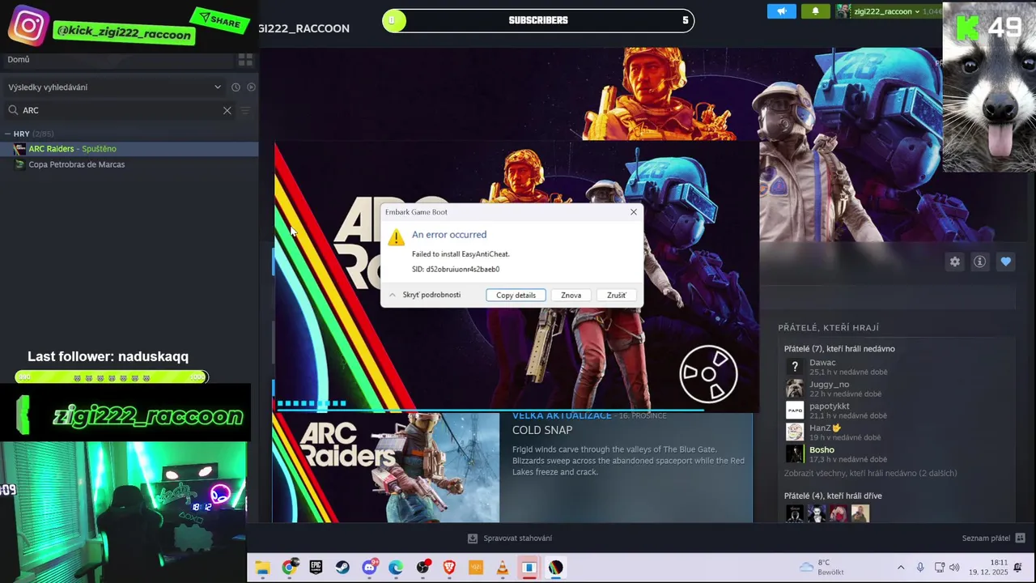The width and height of the screenshot is (1036, 583).
Task: Open the Steam library grid view icon
Action: 245,60
